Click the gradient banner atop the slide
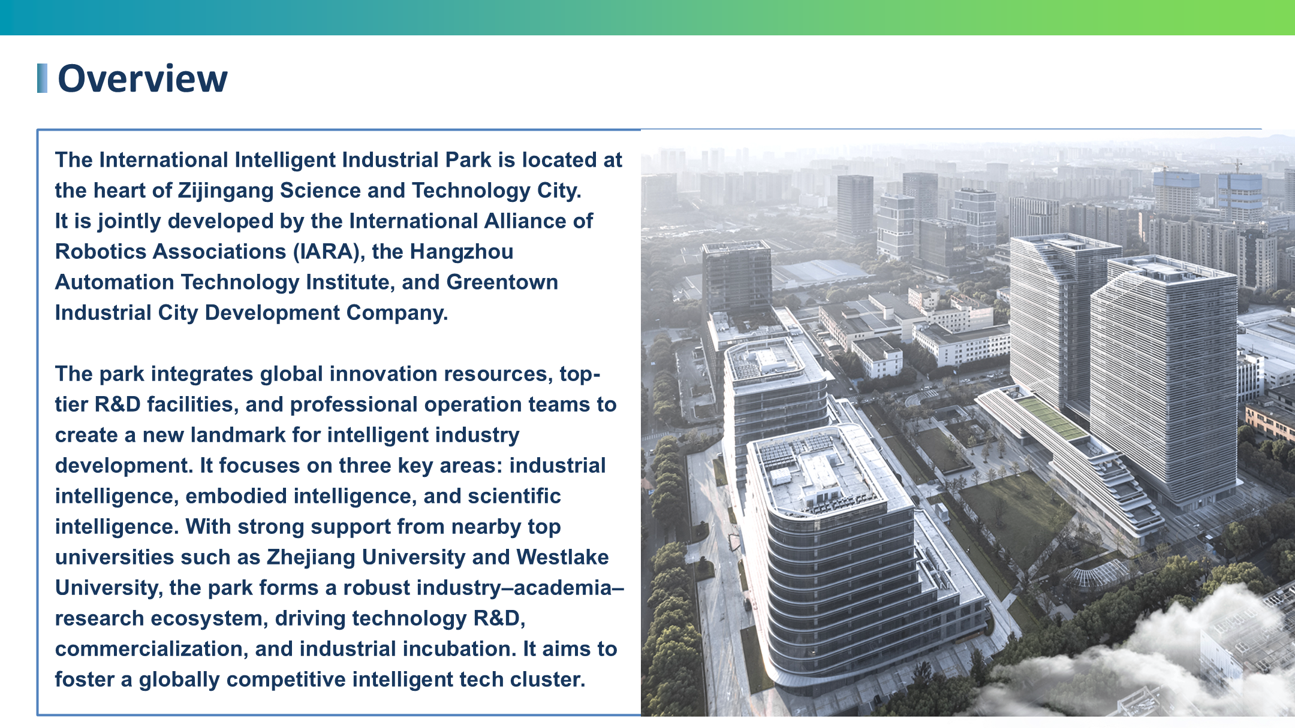The width and height of the screenshot is (1295, 728). tap(648, 17)
